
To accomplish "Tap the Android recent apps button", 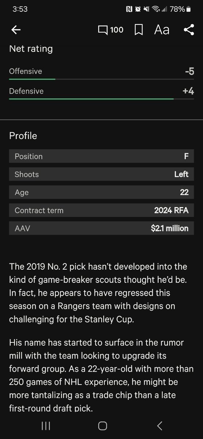I will [x=46, y=425].
